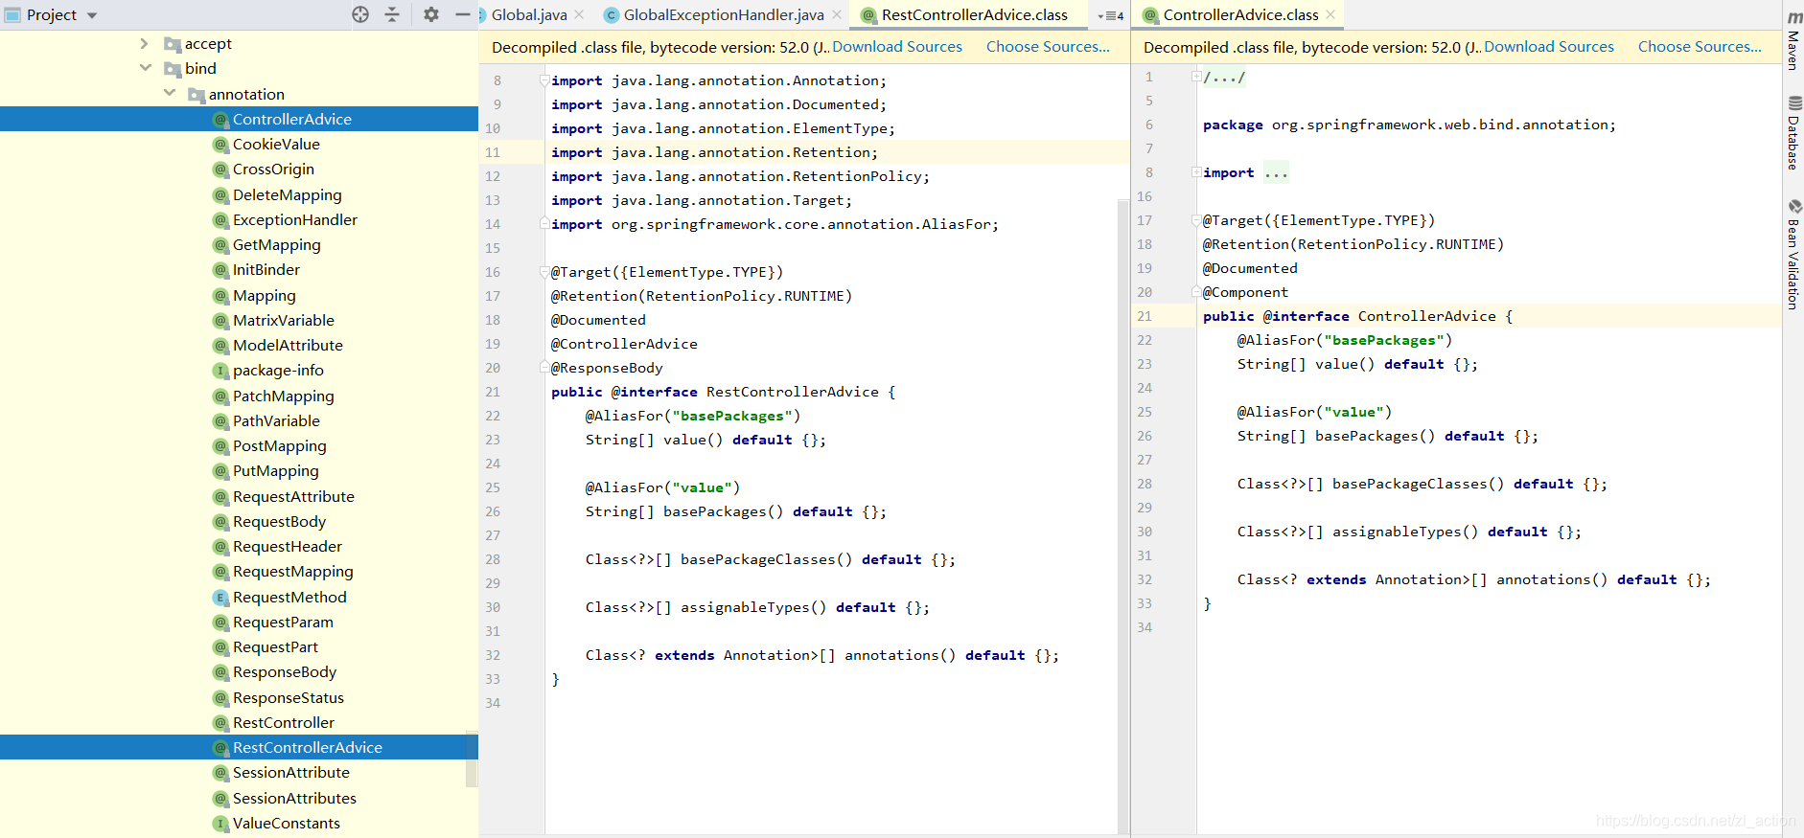1804x838 pixels.
Task: Expand folded comment in right editor
Action: [1196, 77]
